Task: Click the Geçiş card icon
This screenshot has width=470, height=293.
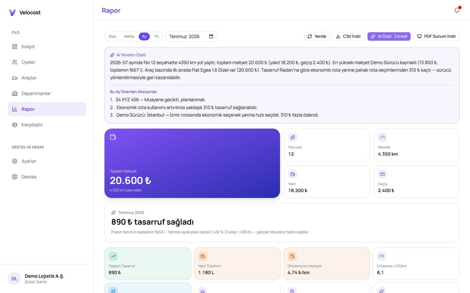Action: 382,174
